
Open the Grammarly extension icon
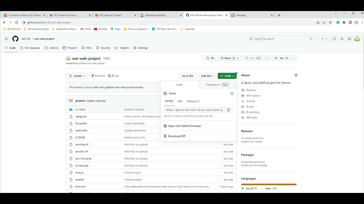[338, 22]
